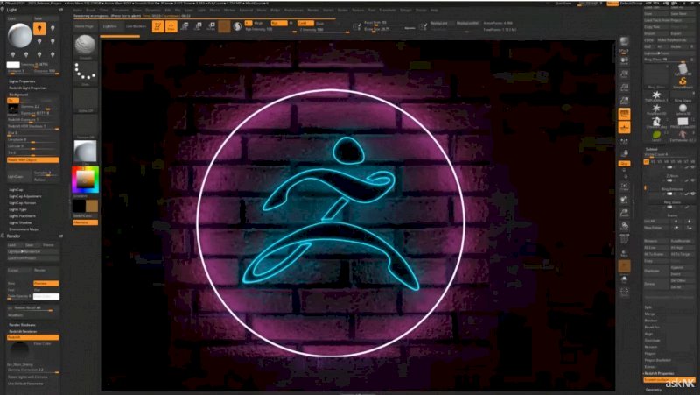Expand Lights Placement section

(23, 215)
